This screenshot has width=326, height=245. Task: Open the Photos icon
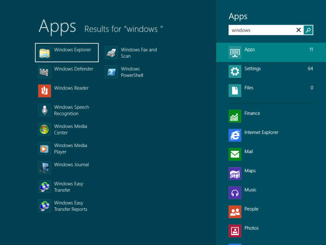[235, 231]
